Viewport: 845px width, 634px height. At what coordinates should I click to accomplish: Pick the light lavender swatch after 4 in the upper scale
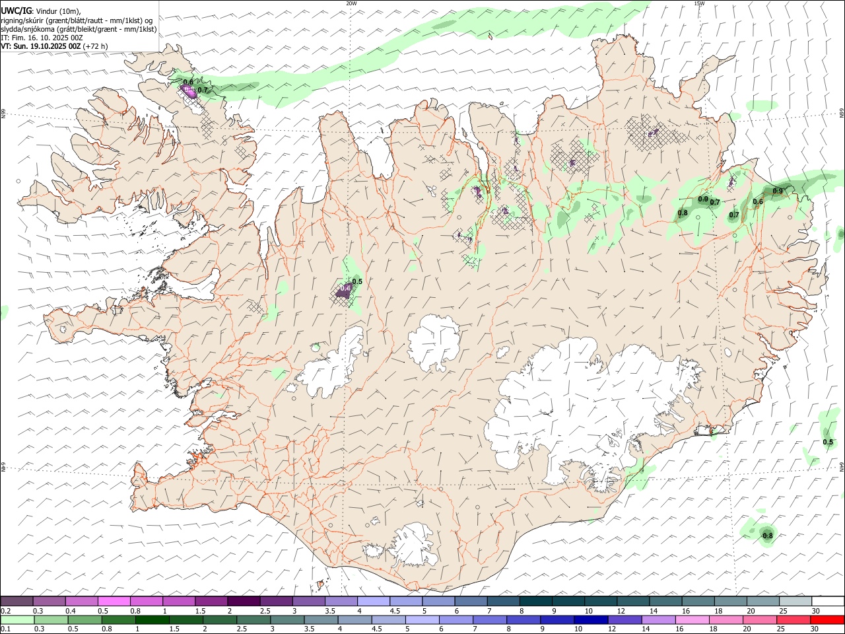374,602
